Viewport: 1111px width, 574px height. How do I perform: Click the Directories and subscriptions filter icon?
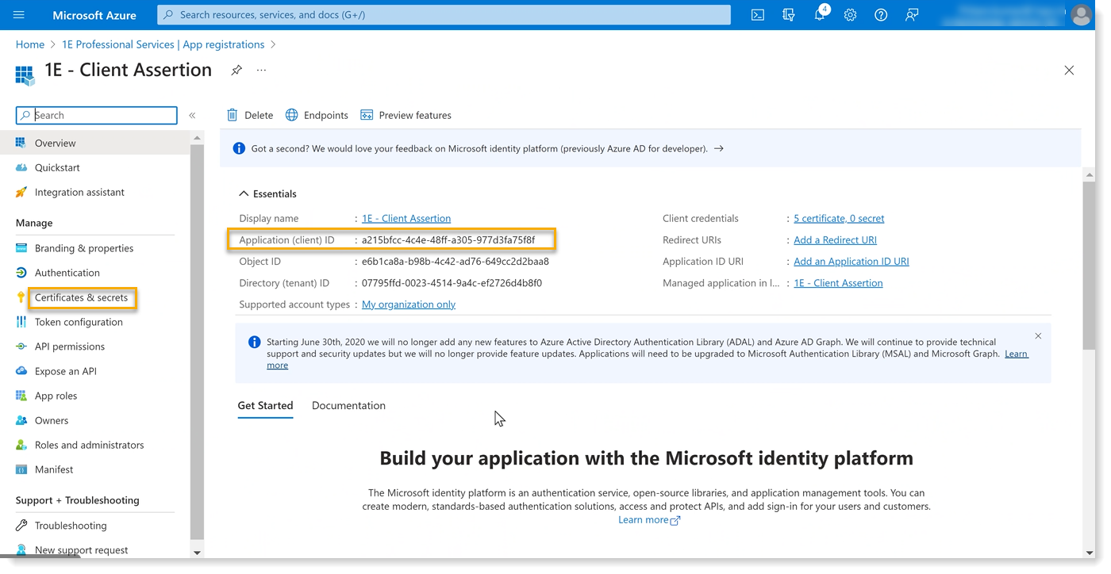(x=789, y=15)
